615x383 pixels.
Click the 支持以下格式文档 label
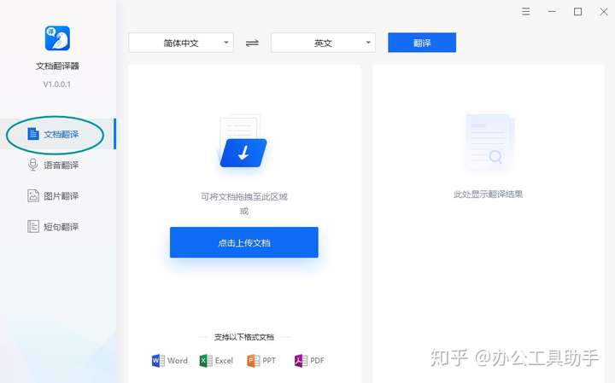[244, 337]
